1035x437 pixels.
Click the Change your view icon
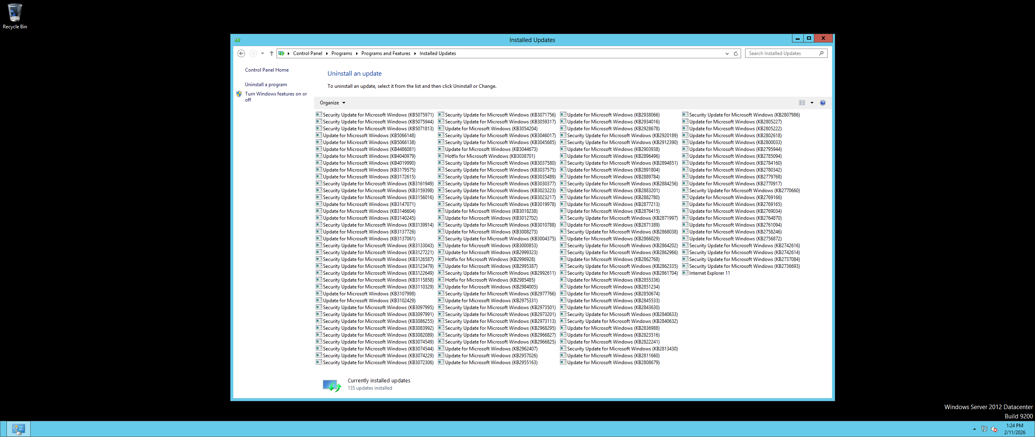coord(802,103)
